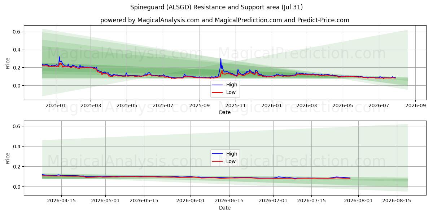Click the 'Date' x-axis label of top chart
The width and height of the screenshot is (433, 216).
tap(224, 112)
